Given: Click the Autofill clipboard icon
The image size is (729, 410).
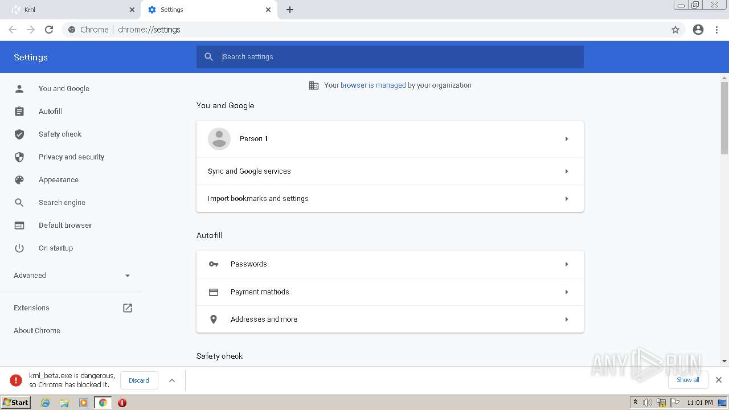Looking at the screenshot, I should click(19, 112).
